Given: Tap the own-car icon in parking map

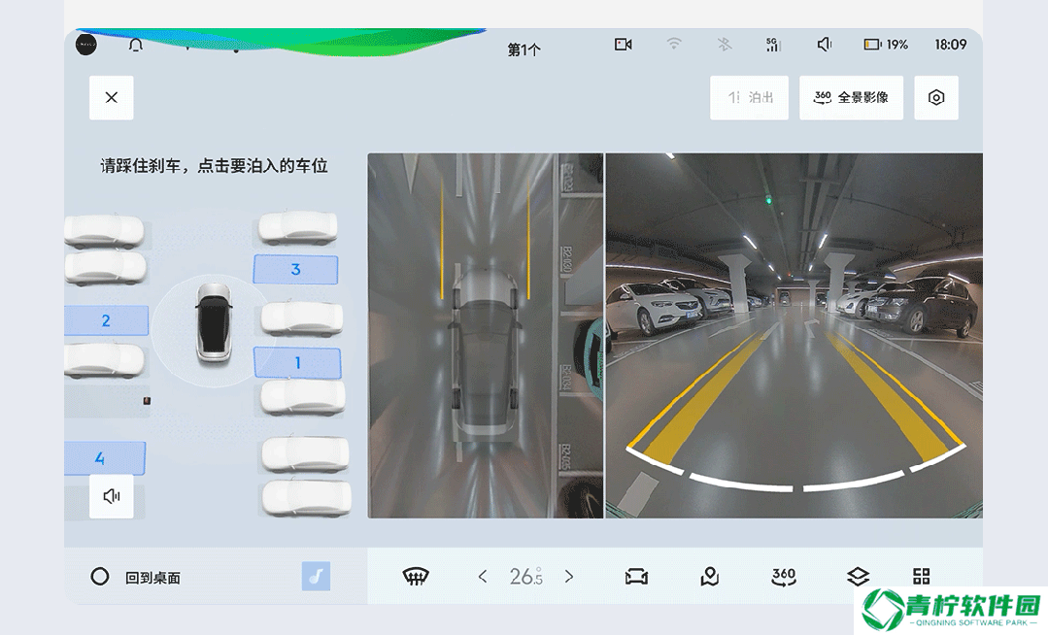Looking at the screenshot, I should click(x=214, y=323).
